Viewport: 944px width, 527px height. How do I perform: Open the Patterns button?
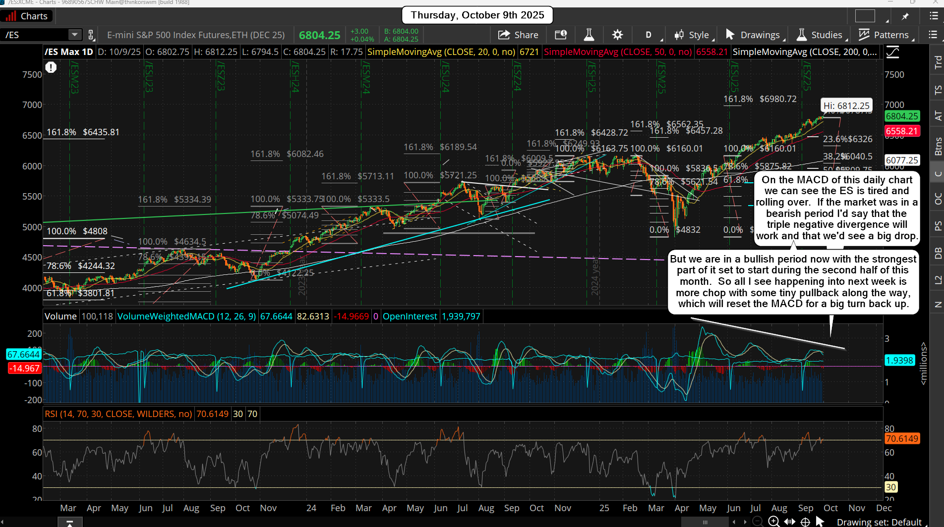tap(885, 35)
